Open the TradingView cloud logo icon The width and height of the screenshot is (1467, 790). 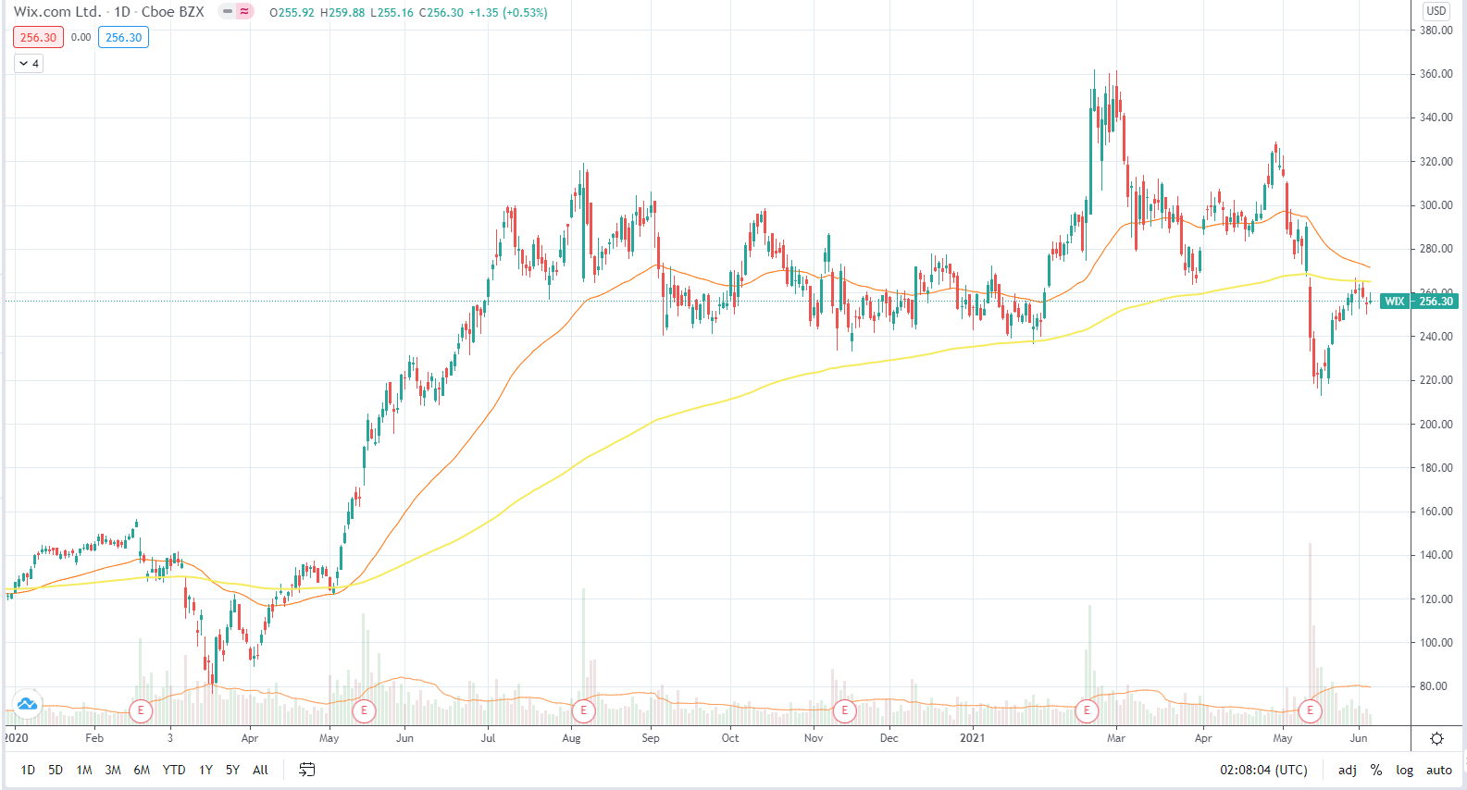(27, 704)
